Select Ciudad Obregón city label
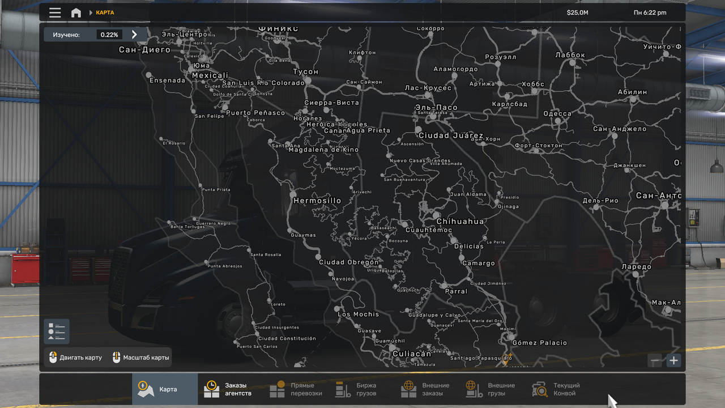725x408 pixels. tap(349, 262)
